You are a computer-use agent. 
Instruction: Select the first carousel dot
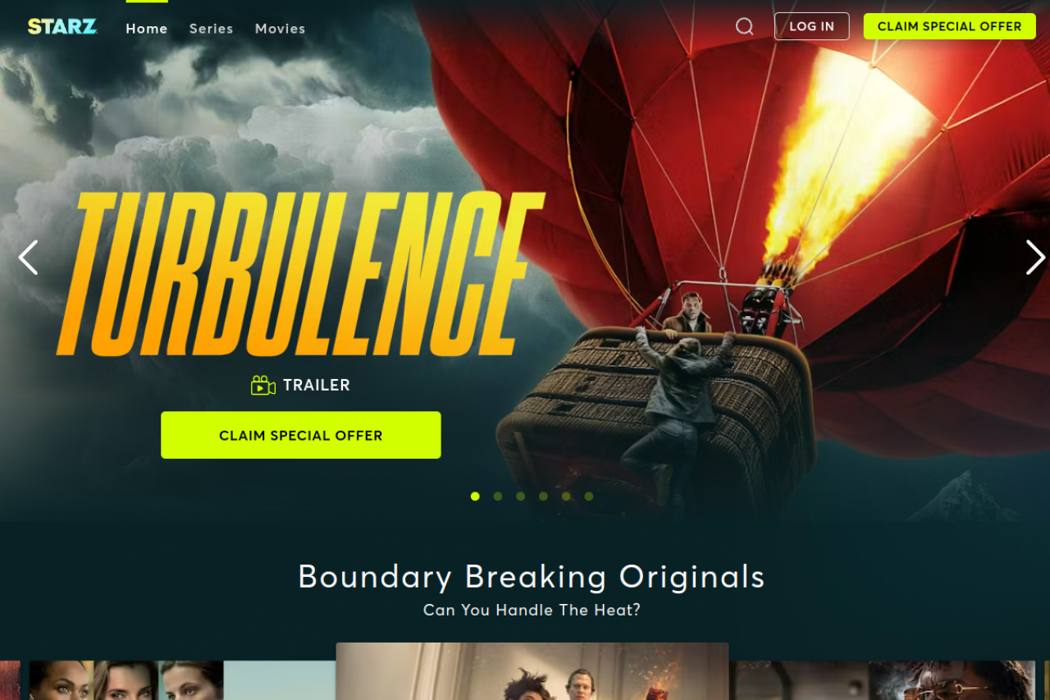click(x=475, y=496)
